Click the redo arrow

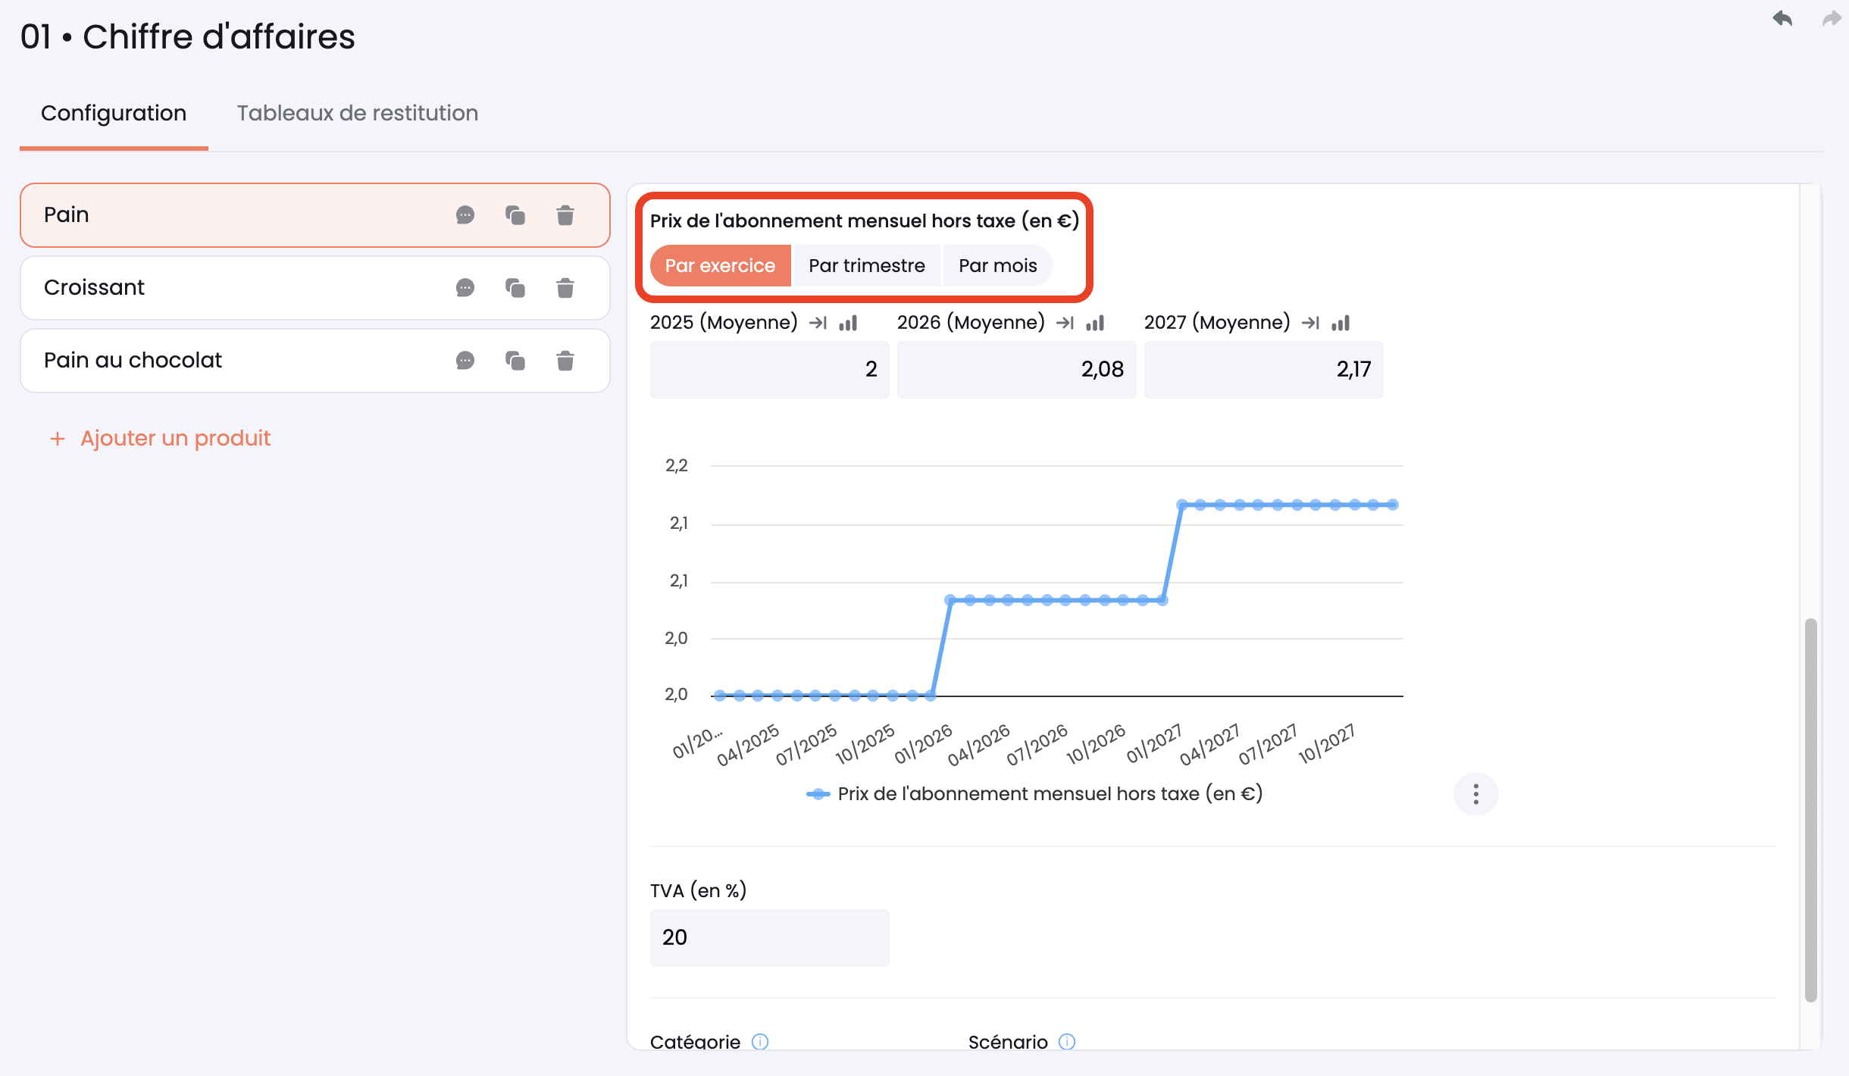tap(1832, 19)
